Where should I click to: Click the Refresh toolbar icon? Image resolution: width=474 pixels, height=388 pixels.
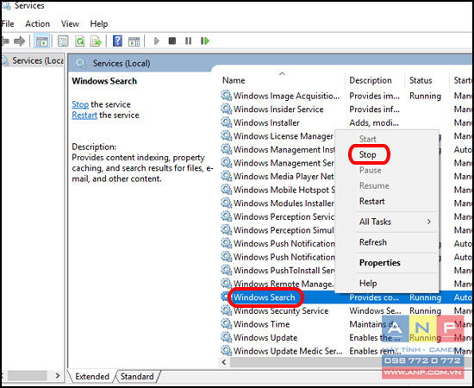pyautogui.click(x=80, y=41)
